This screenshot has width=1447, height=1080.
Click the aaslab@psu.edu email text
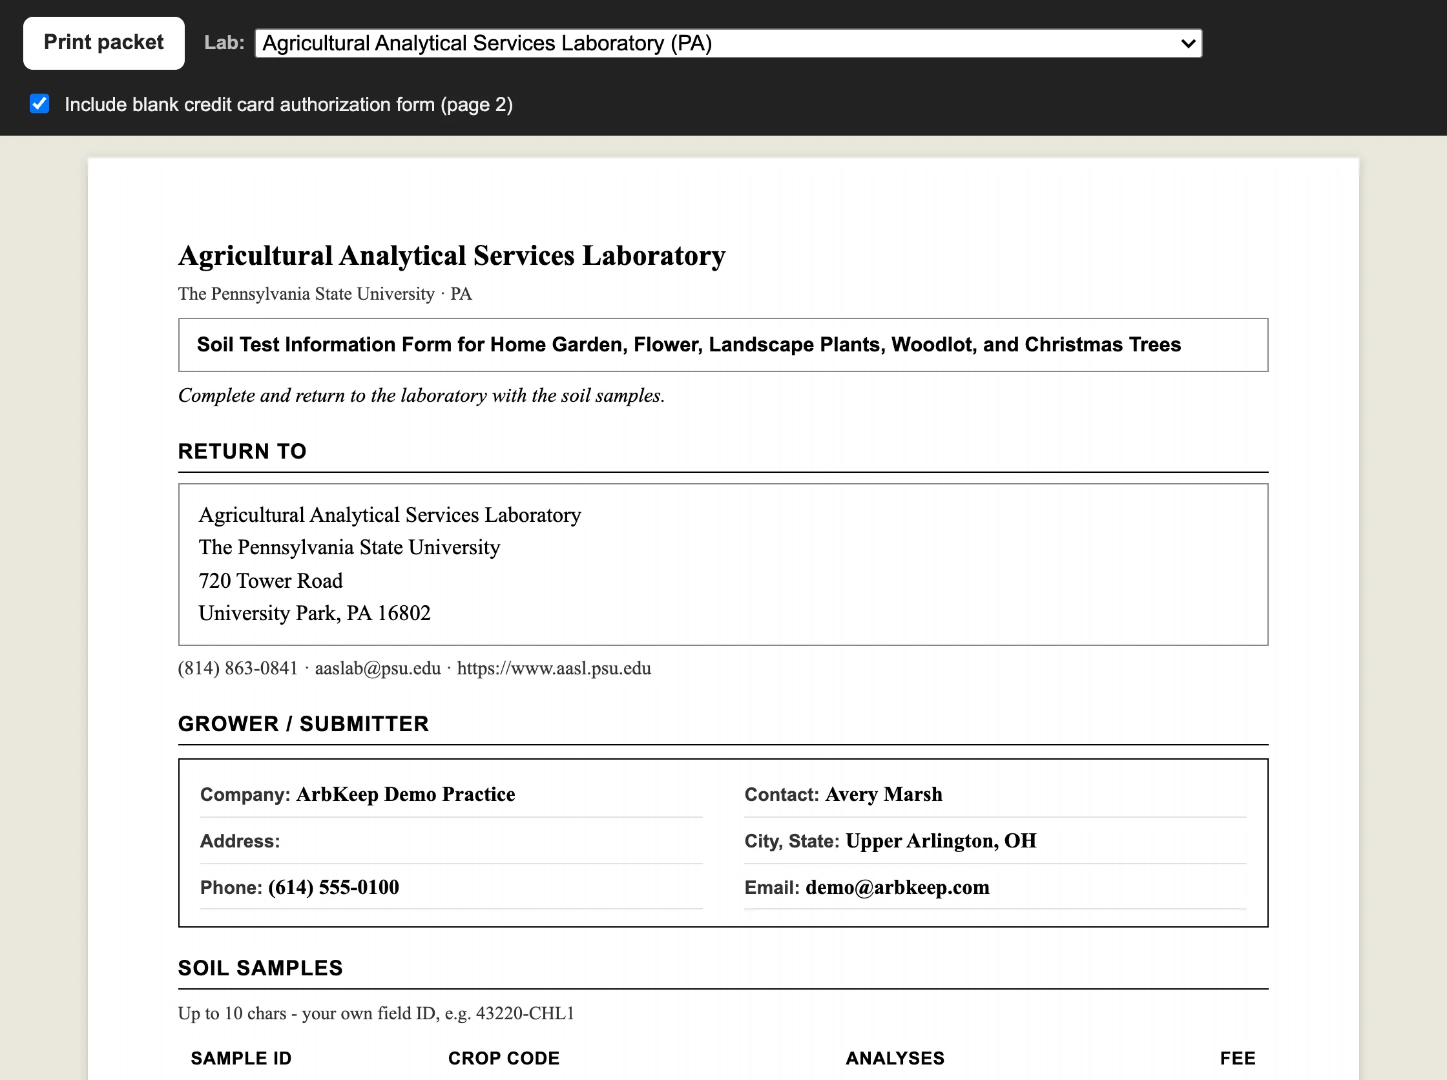click(x=378, y=668)
